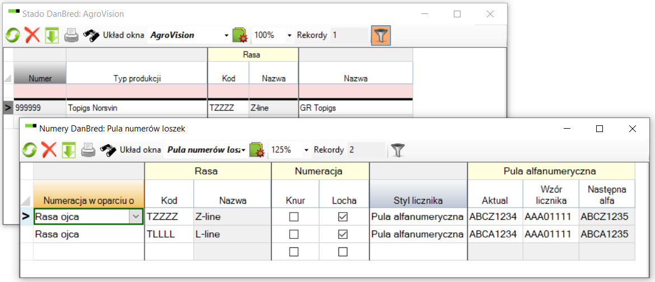Select ABCA1234 Aktual cell
655x282 pixels.
click(x=495, y=234)
